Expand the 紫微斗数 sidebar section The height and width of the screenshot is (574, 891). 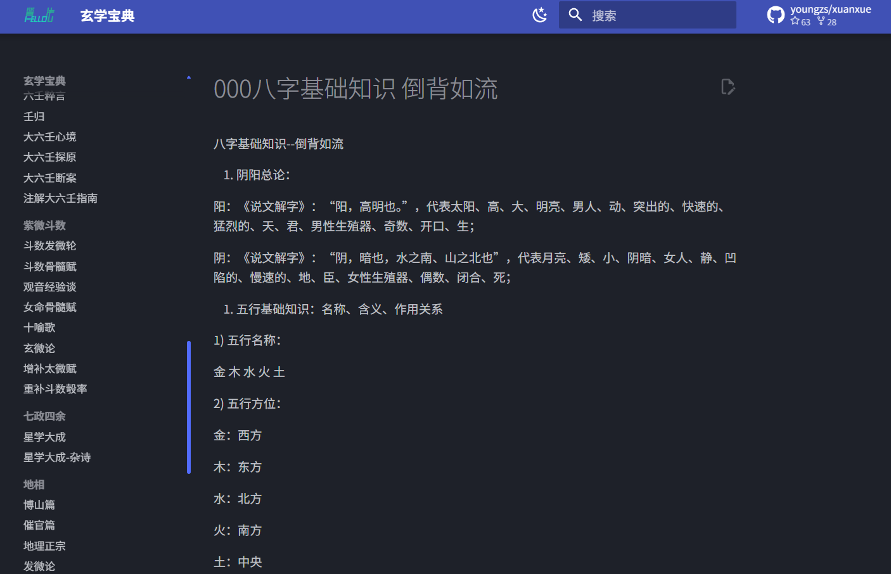pos(44,225)
